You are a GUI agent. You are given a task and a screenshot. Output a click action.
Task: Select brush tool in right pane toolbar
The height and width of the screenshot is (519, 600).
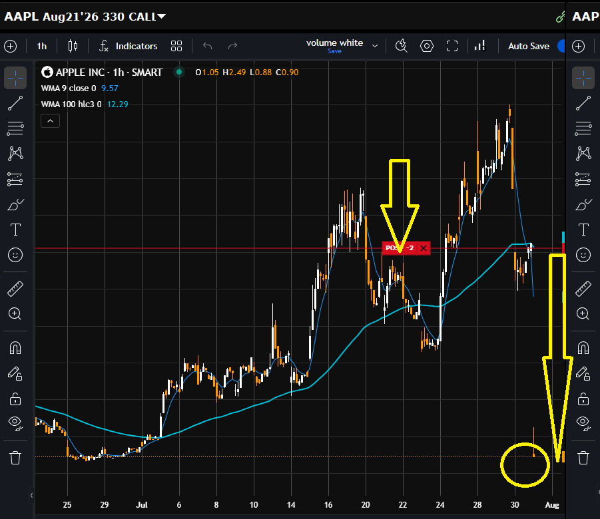[583, 205]
